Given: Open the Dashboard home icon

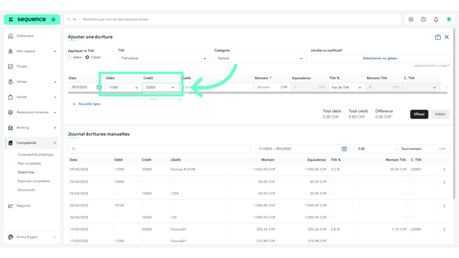Looking at the screenshot, I should click(x=11, y=36).
